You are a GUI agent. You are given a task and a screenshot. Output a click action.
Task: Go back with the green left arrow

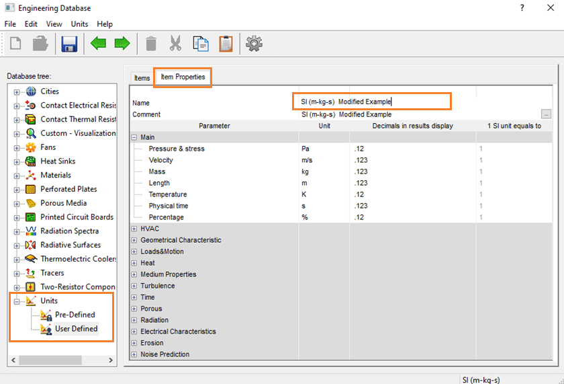98,44
